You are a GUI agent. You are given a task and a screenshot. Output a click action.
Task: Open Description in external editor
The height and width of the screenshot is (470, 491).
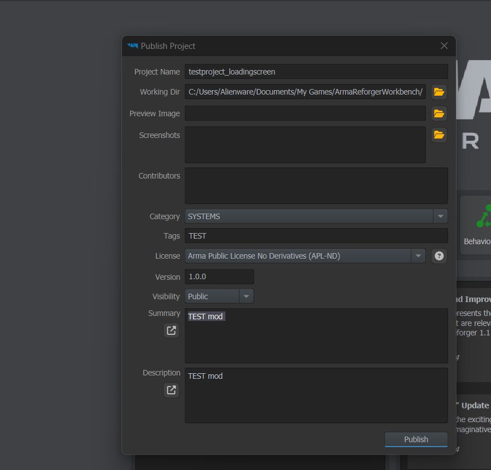coord(171,390)
